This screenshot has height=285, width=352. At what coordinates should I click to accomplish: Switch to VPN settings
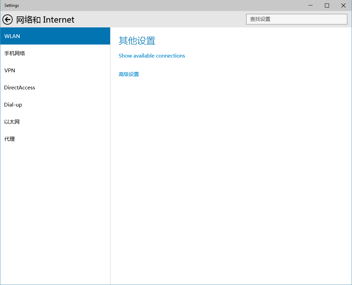(x=55, y=70)
